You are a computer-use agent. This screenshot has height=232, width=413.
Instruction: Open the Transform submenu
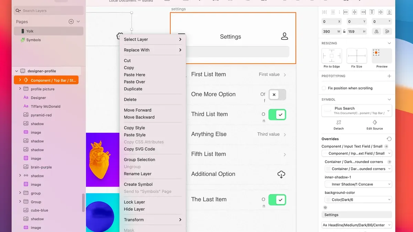(152, 220)
